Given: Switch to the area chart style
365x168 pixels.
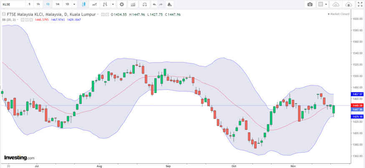Looking at the screenshot, I should pos(95,4).
